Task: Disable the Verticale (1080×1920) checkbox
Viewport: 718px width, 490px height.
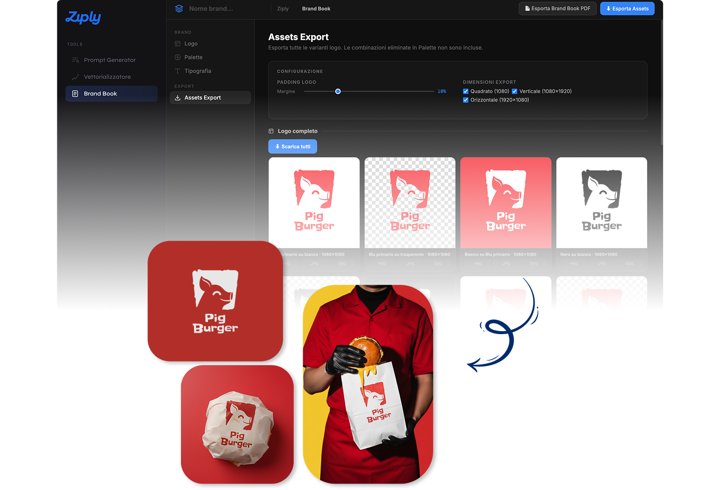Action: coord(515,91)
